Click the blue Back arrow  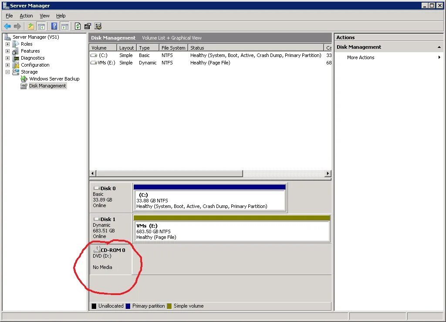pyautogui.click(x=7, y=27)
